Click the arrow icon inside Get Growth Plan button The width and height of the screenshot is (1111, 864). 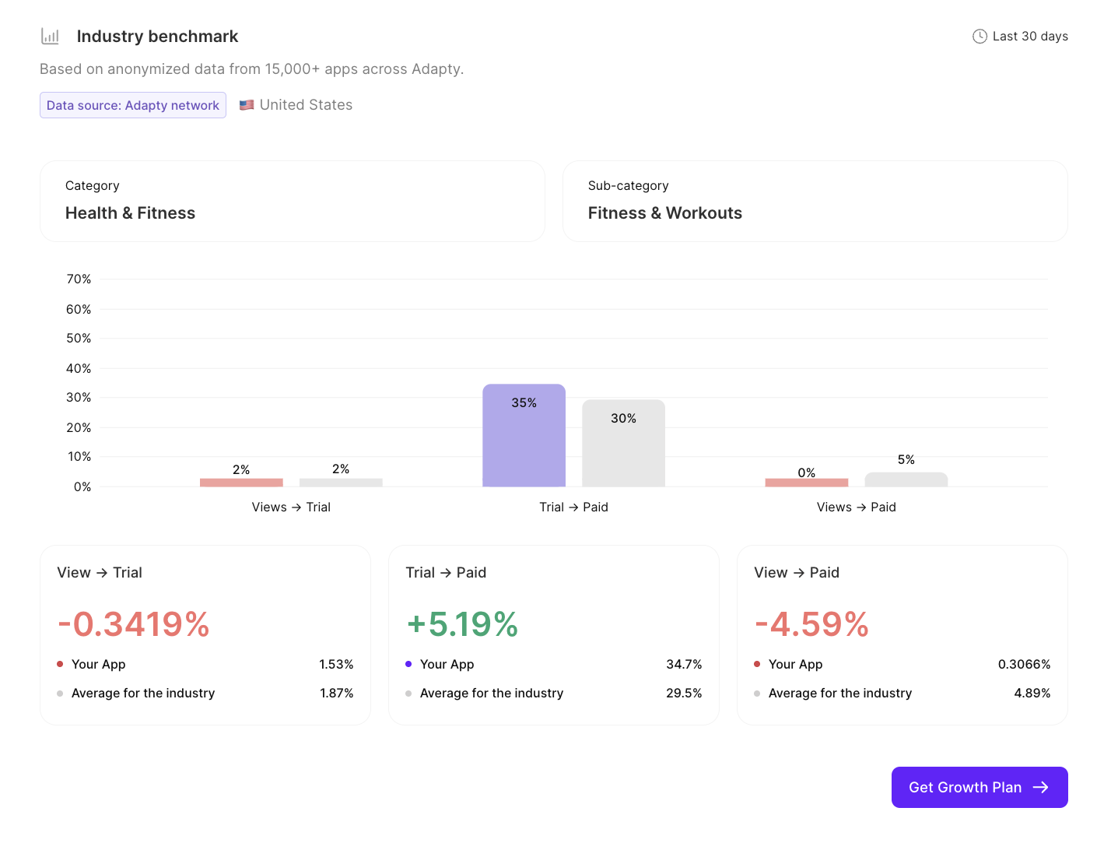click(x=1041, y=787)
